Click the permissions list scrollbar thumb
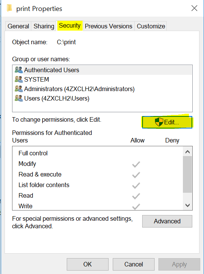 point(187,174)
